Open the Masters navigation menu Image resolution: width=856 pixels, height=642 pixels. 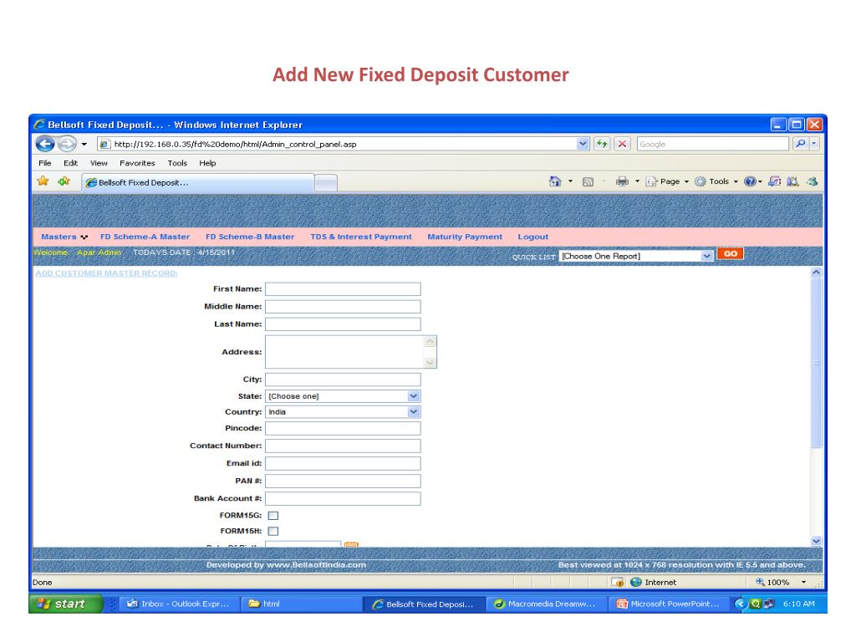pyautogui.click(x=64, y=237)
